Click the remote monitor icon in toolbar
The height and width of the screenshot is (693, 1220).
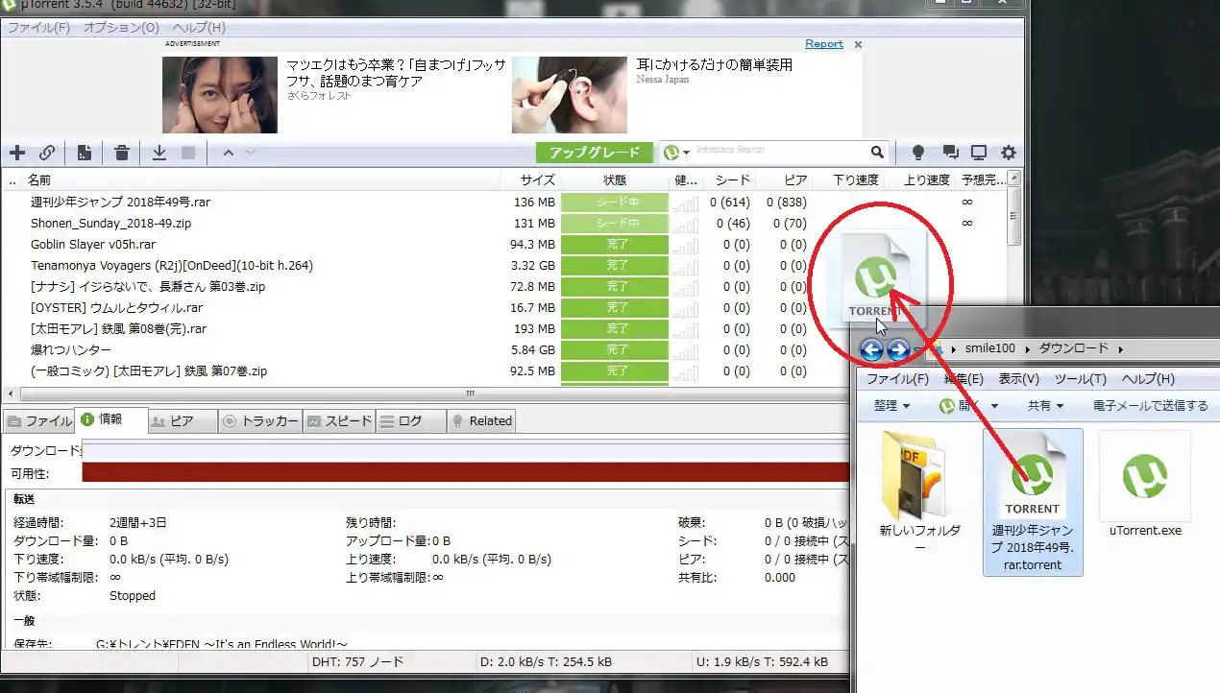tap(979, 153)
